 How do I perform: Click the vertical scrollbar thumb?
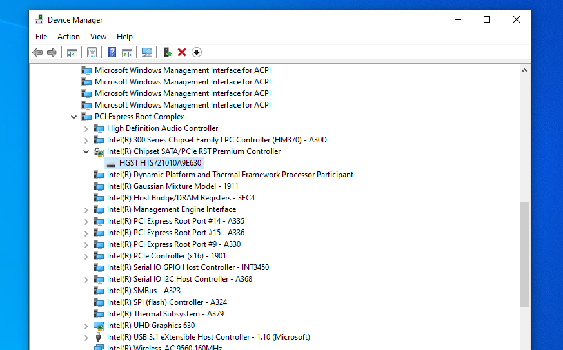524,255
